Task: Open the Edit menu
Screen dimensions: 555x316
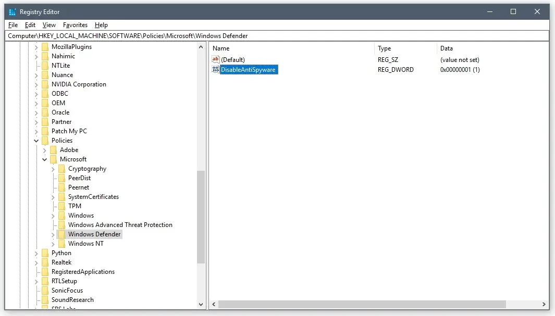Action: [30, 25]
